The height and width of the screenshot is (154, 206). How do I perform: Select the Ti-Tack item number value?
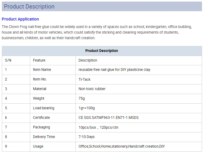click(x=85, y=79)
